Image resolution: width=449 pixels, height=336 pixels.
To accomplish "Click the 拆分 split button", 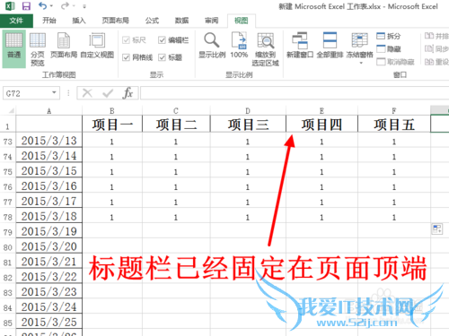I will [x=388, y=36].
